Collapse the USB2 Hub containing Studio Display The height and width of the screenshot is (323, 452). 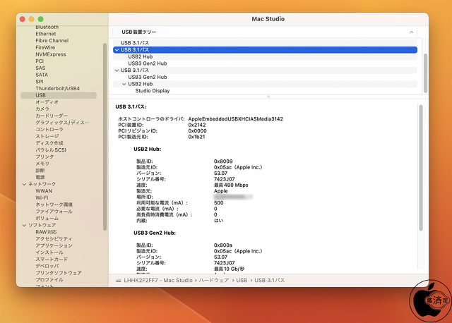tap(124, 84)
